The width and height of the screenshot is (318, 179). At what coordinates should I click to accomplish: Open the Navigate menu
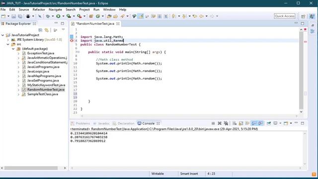pos(55,9)
